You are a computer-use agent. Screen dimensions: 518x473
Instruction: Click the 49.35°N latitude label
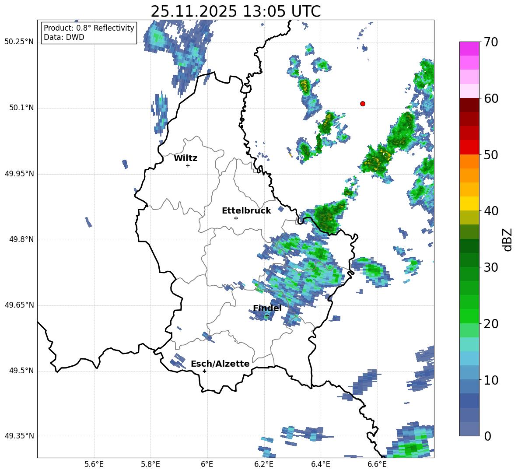[x=19, y=436]
